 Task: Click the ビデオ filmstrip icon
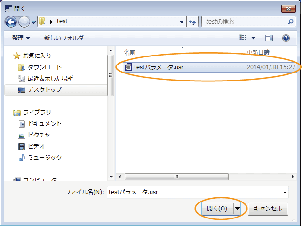(x=22, y=146)
